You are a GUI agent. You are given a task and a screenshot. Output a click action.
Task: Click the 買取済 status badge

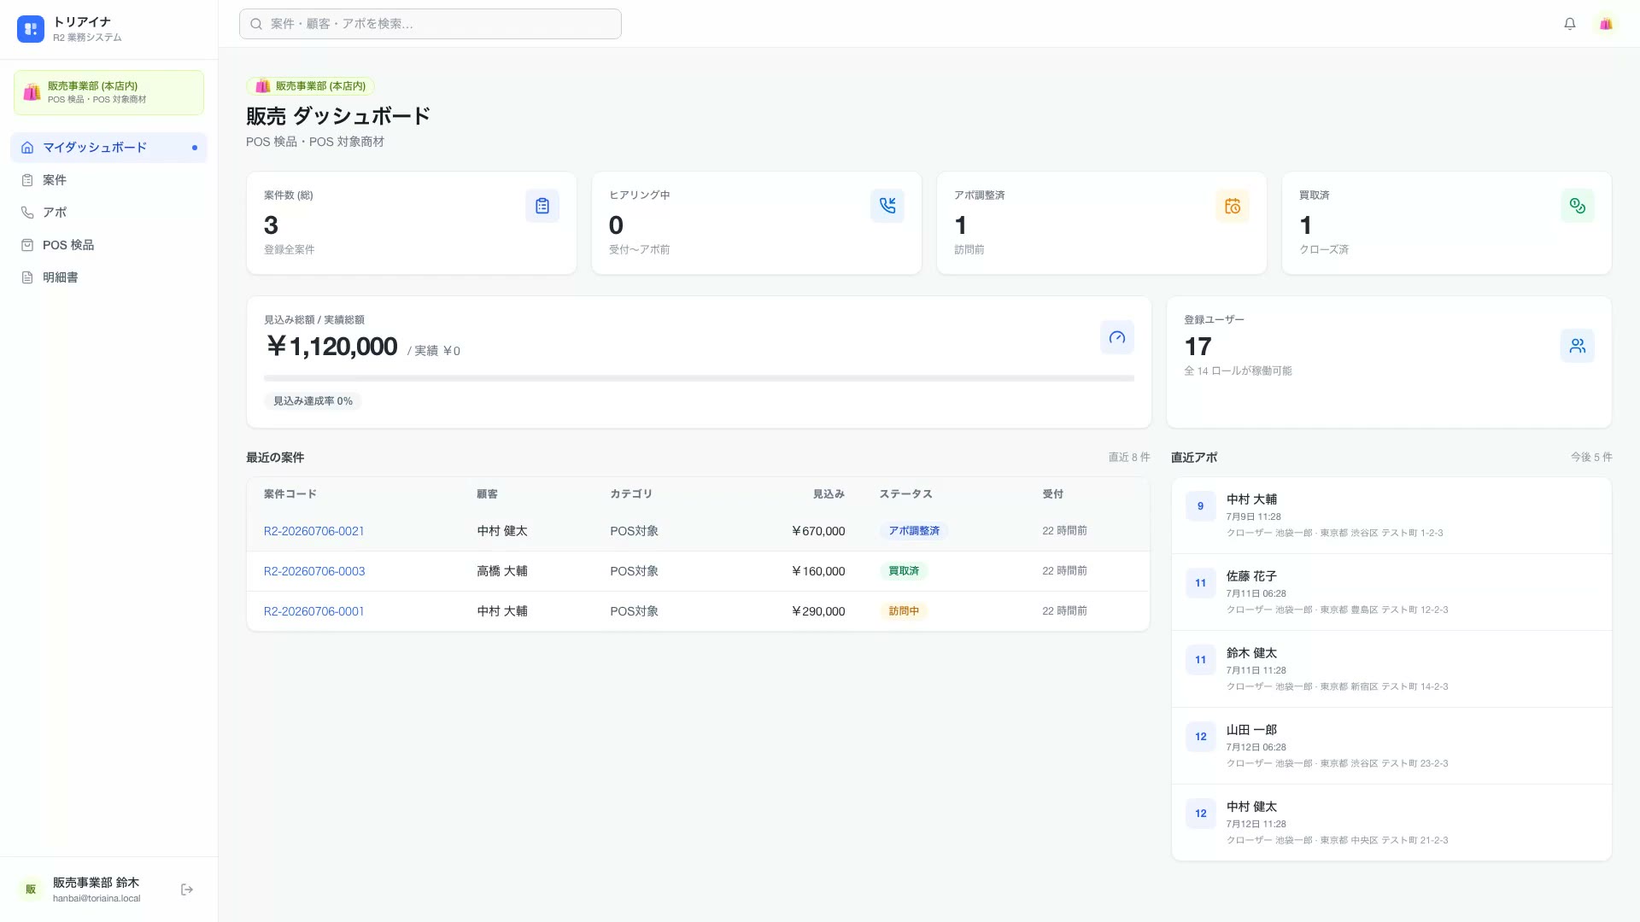[x=904, y=571]
